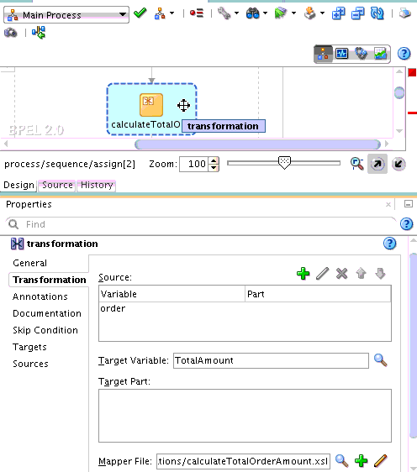
Task: Open Properties panel help icon
Action: pyautogui.click(x=406, y=224)
